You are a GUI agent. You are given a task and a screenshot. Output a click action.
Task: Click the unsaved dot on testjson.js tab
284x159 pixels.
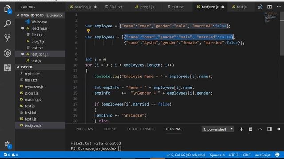(x=223, y=7)
